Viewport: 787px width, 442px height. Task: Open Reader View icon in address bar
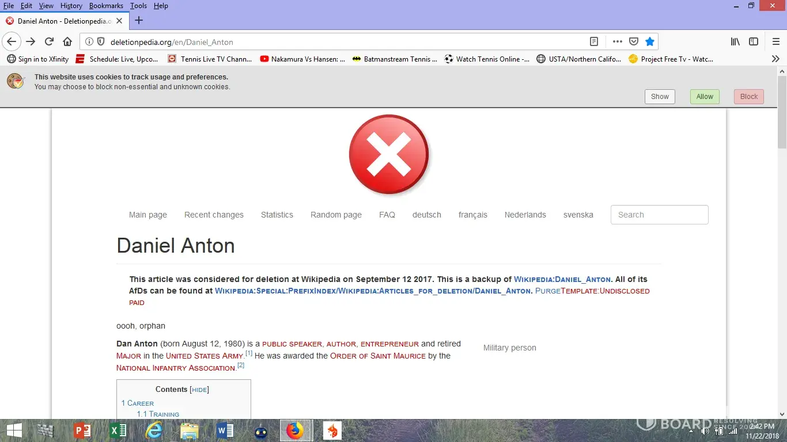tap(594, 41)
